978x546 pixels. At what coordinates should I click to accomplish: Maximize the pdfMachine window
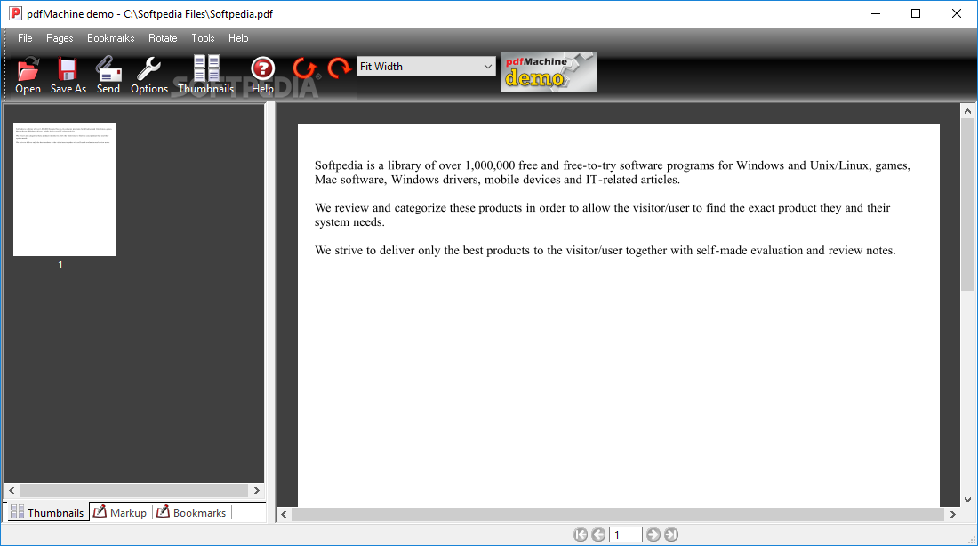916,13
